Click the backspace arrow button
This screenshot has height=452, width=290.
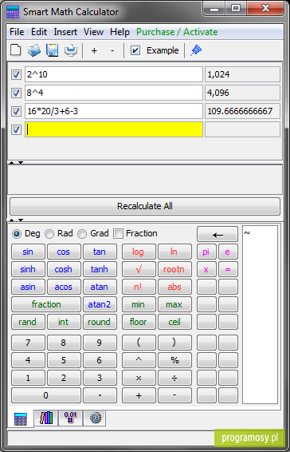pos(217,234)
